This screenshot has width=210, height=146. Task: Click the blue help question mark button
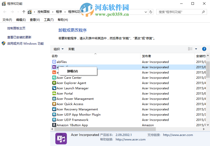point(204,49)
